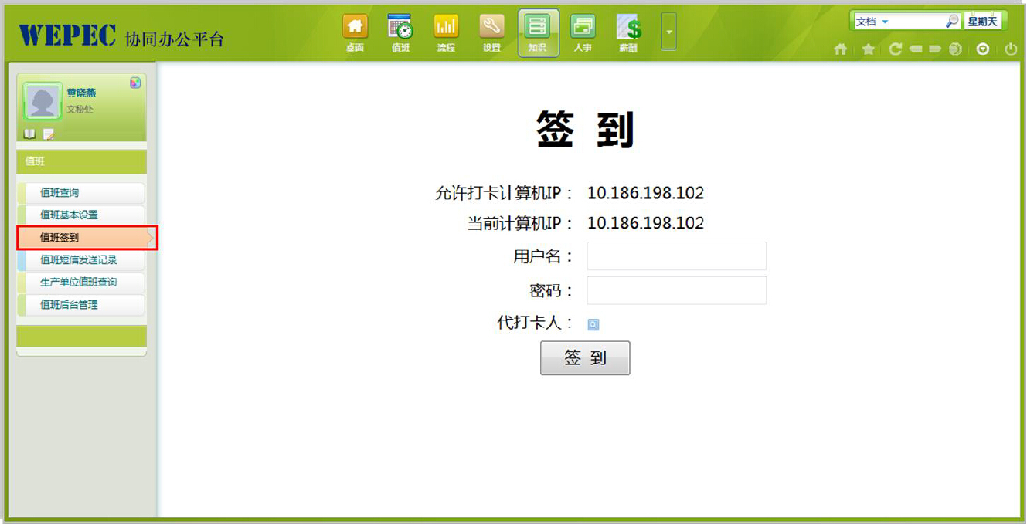Click the magnifier icon beside 代打卡人
This screenshot has height=525, width=1027.
point(593,325)
